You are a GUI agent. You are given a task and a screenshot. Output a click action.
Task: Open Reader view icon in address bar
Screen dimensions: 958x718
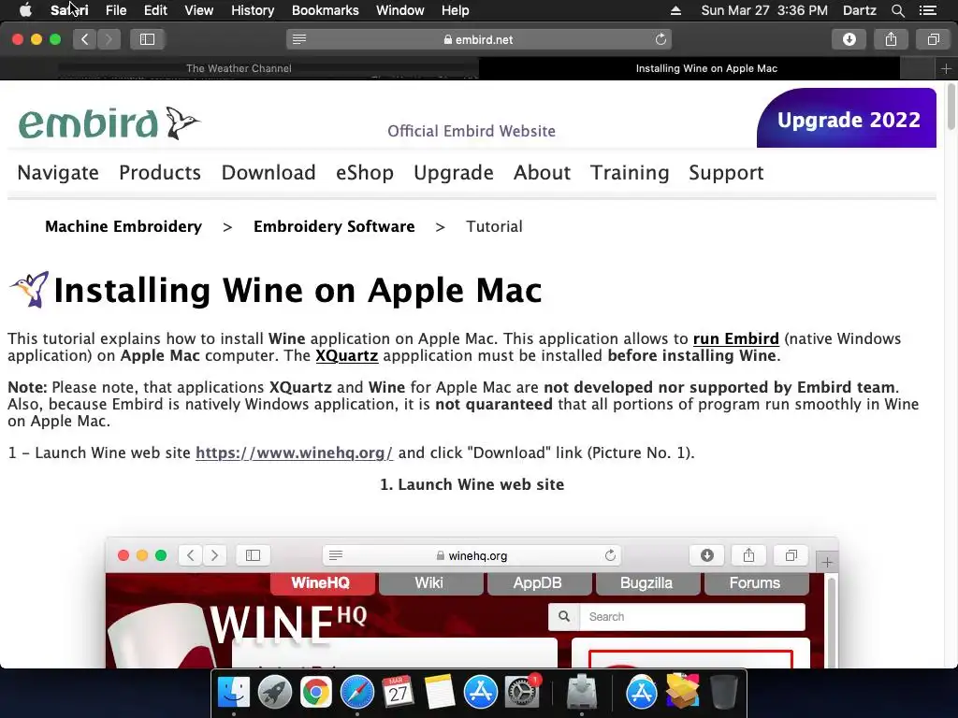pyautogui.click(x=299, y=39)
